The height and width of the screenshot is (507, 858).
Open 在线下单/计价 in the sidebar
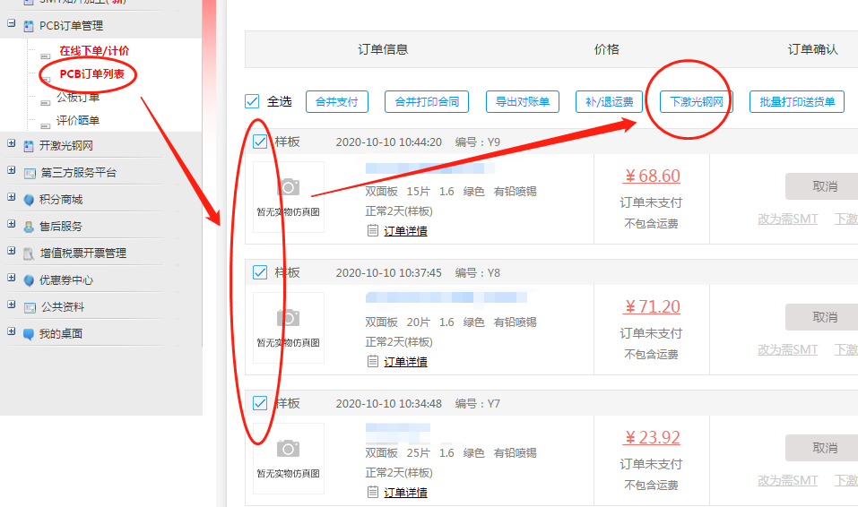click(94, 51)
